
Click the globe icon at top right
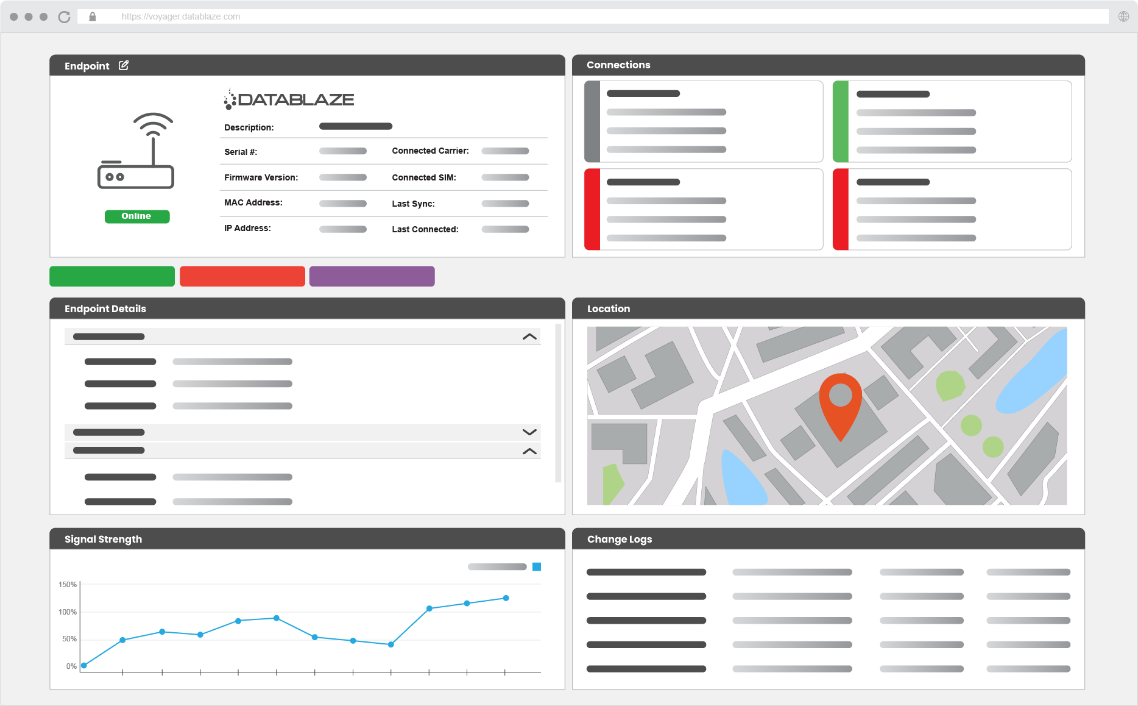click(1124, 16)
